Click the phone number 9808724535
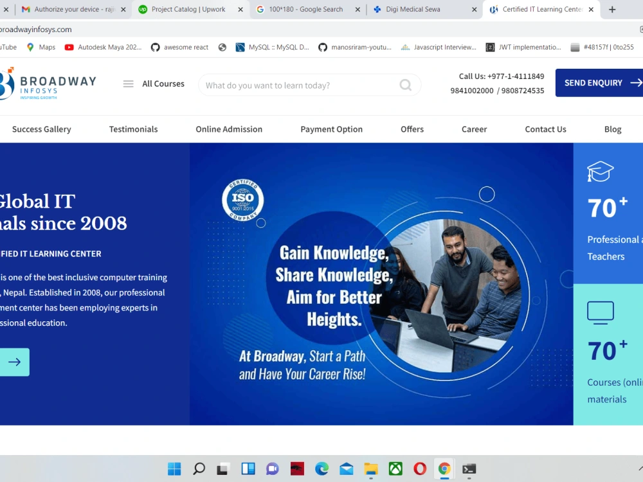This screenshot has height=482, width=643. pos(522,91)
